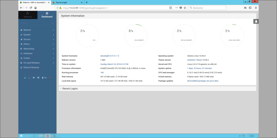Viewport: 277px width, 138px height.
Task: Open the command shell terminal icon
Action: (x=29, y=78)
